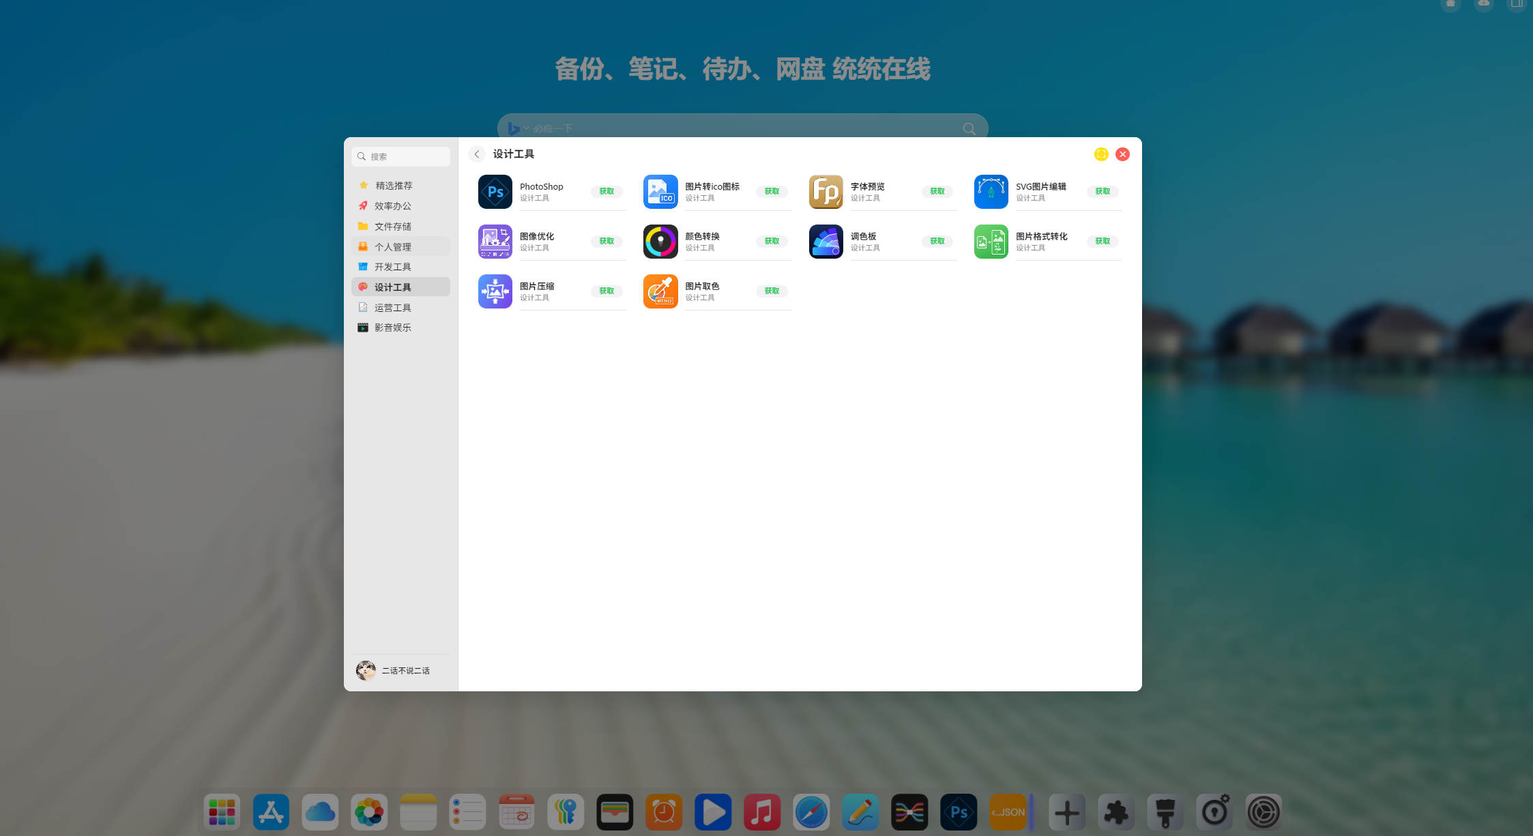Switch to the 开发工具 category

click(400, 267)
